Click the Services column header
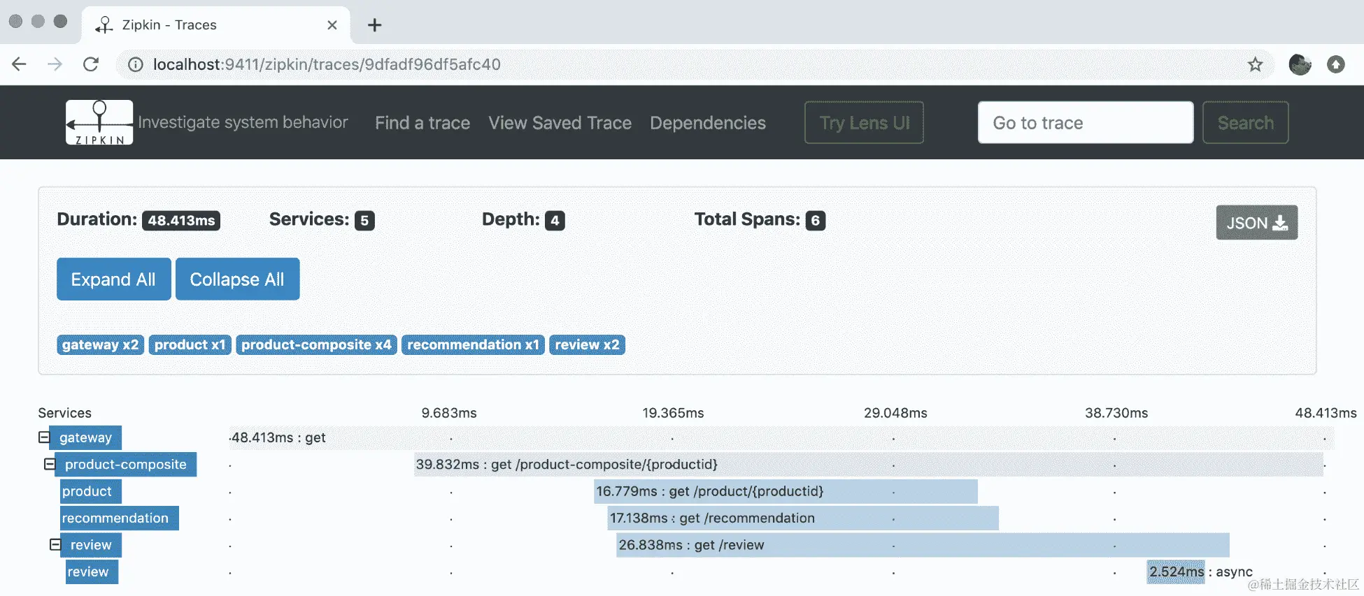This screenshot has height=596, width=1364. coord(64,413)
